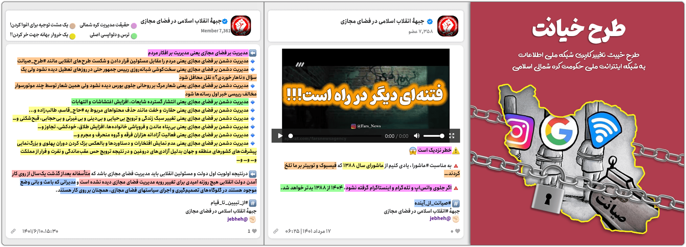
Task: Click blue diamond bullet of the فعالیت آزادانه هزاران فرقه line
Action: [253, 135]
